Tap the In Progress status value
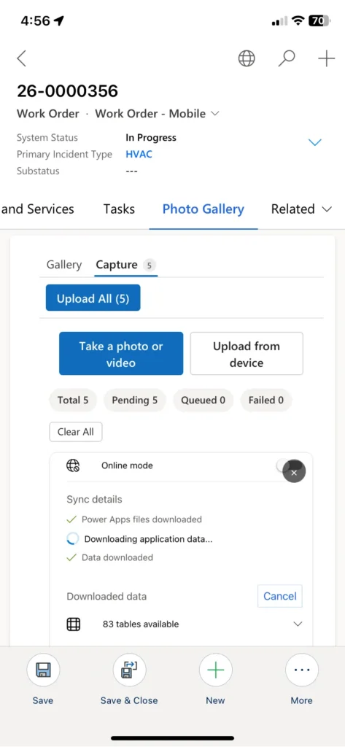Screen dimensions: 345x747 (151, 138)
